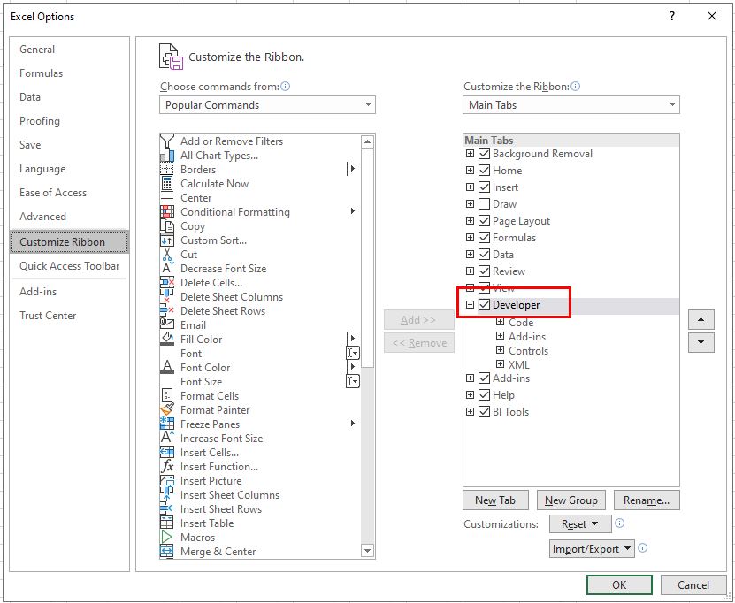The width and height of the screenshot is (735, 603).
Task: Enable the Draw tab checkbox
Action: pyautogui.click(x=484, y=204)
